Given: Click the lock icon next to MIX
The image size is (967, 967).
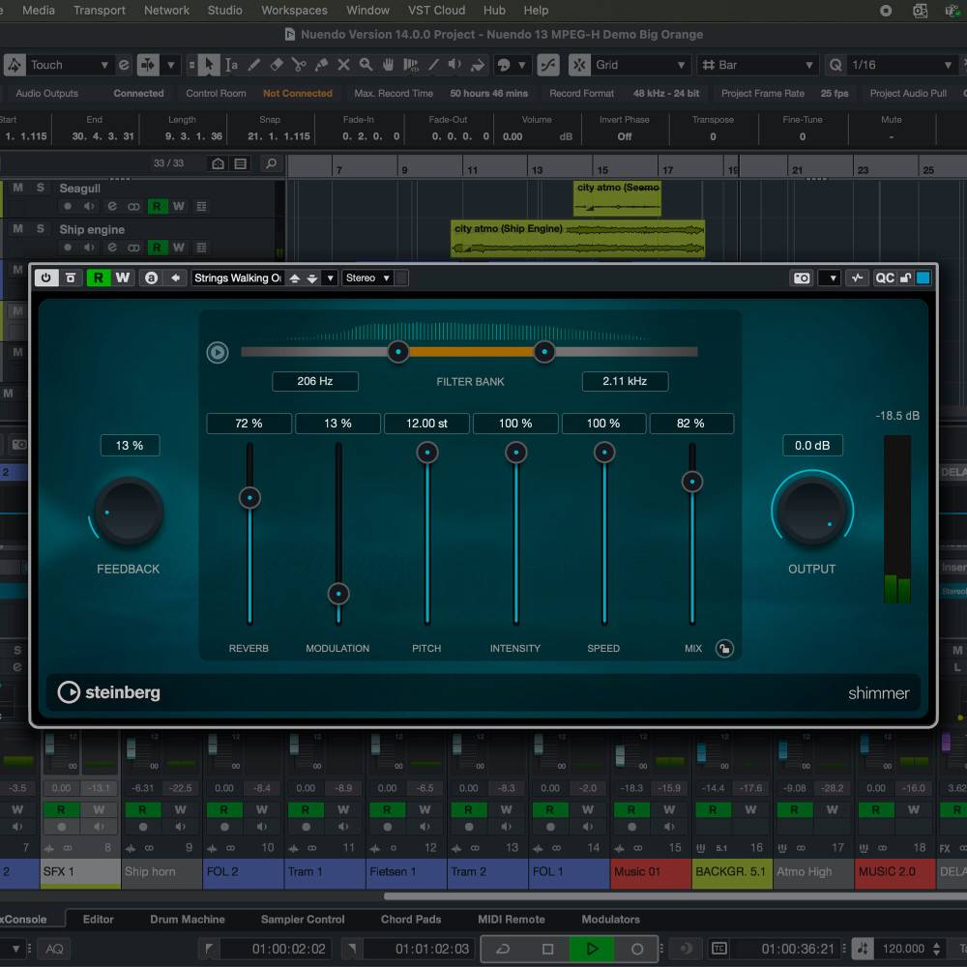Looking at the screenshot, I should [723, 648].
